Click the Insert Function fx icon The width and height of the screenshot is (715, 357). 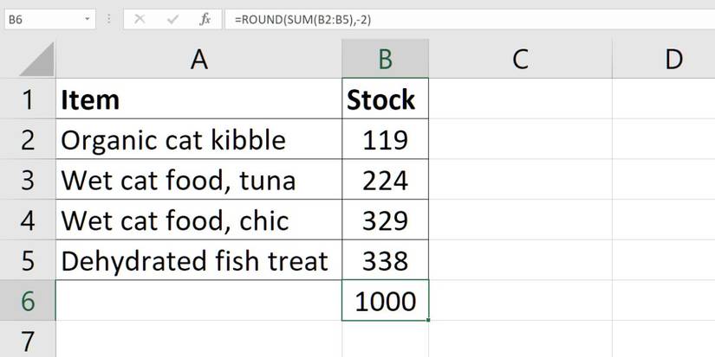pos(205,18)
